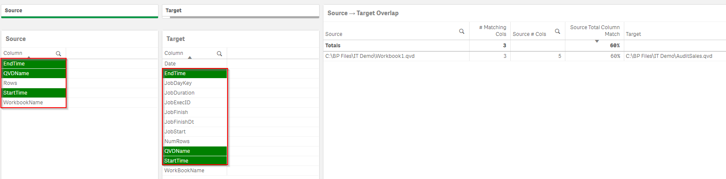The height and width of the screenshot is (179, 726).
Task: Deselect EndTime in the Source list
Action: 34,64
